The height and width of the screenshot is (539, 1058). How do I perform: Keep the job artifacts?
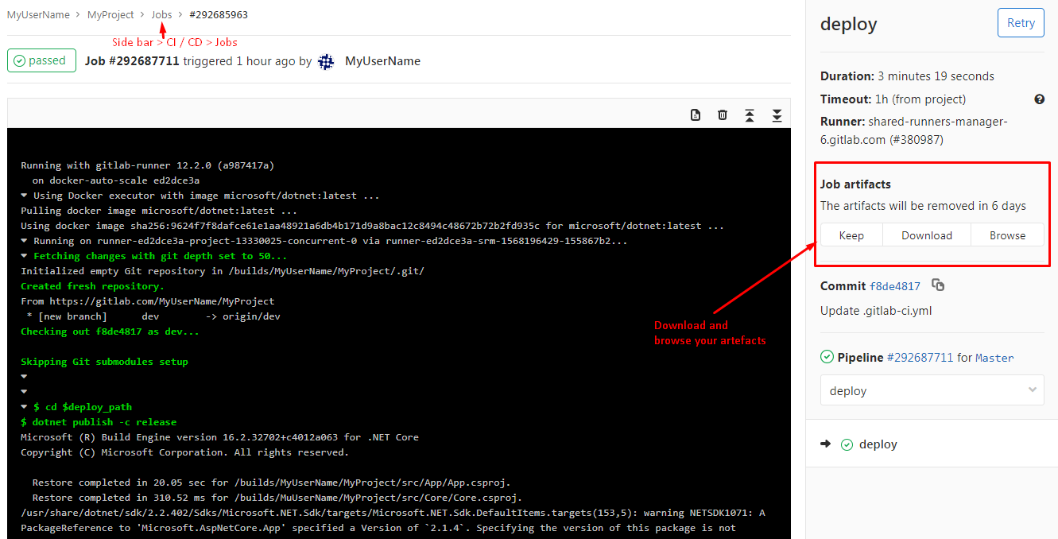[851, 235]
